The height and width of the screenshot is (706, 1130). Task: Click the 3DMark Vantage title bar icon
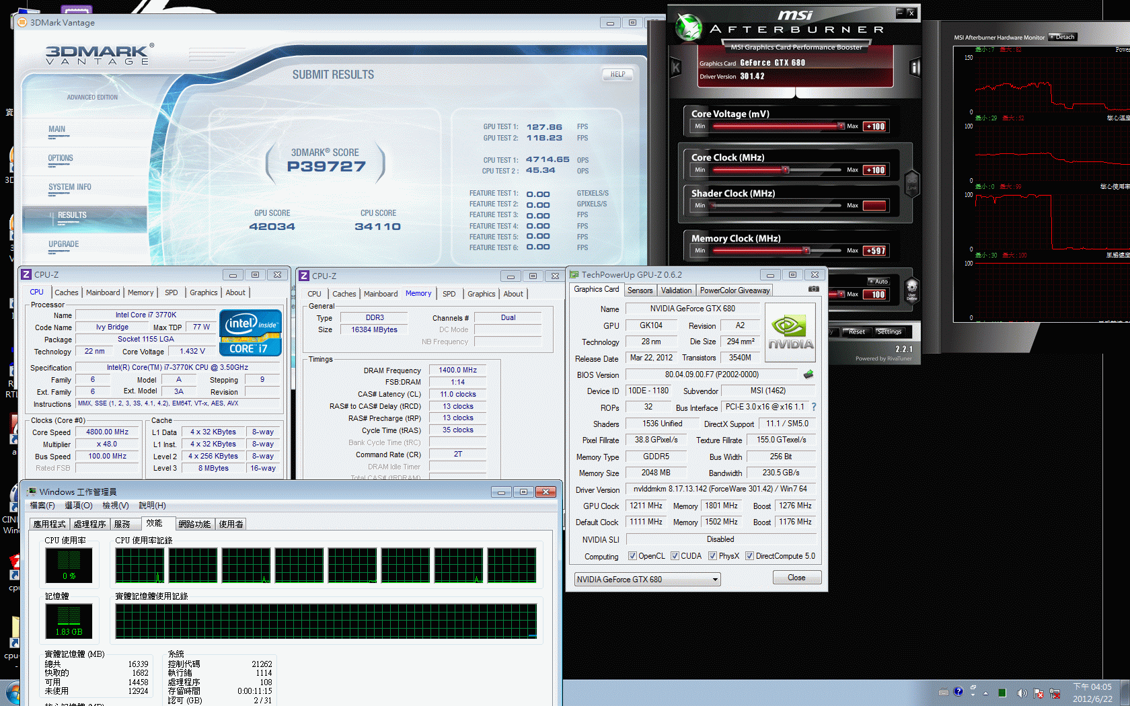click(x=22, y=22)
